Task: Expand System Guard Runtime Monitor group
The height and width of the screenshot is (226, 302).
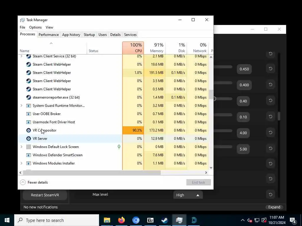Action: [x=21, y=106]
